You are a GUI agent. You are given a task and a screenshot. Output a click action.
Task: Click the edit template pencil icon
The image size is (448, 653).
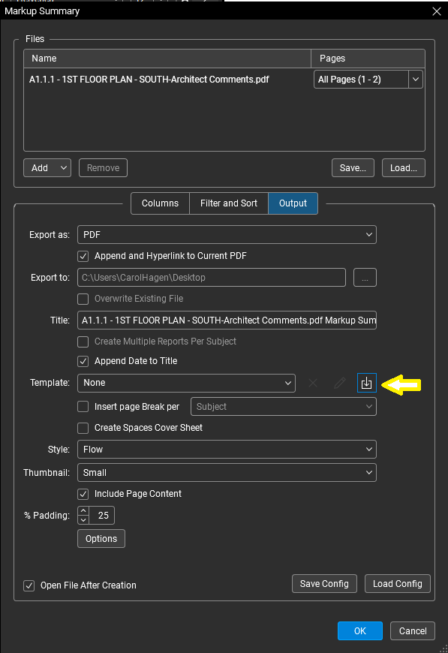coord(340,383)
